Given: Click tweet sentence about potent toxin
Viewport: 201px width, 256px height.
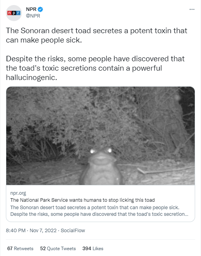Looking at the screenshot, I should click(97, 35).
